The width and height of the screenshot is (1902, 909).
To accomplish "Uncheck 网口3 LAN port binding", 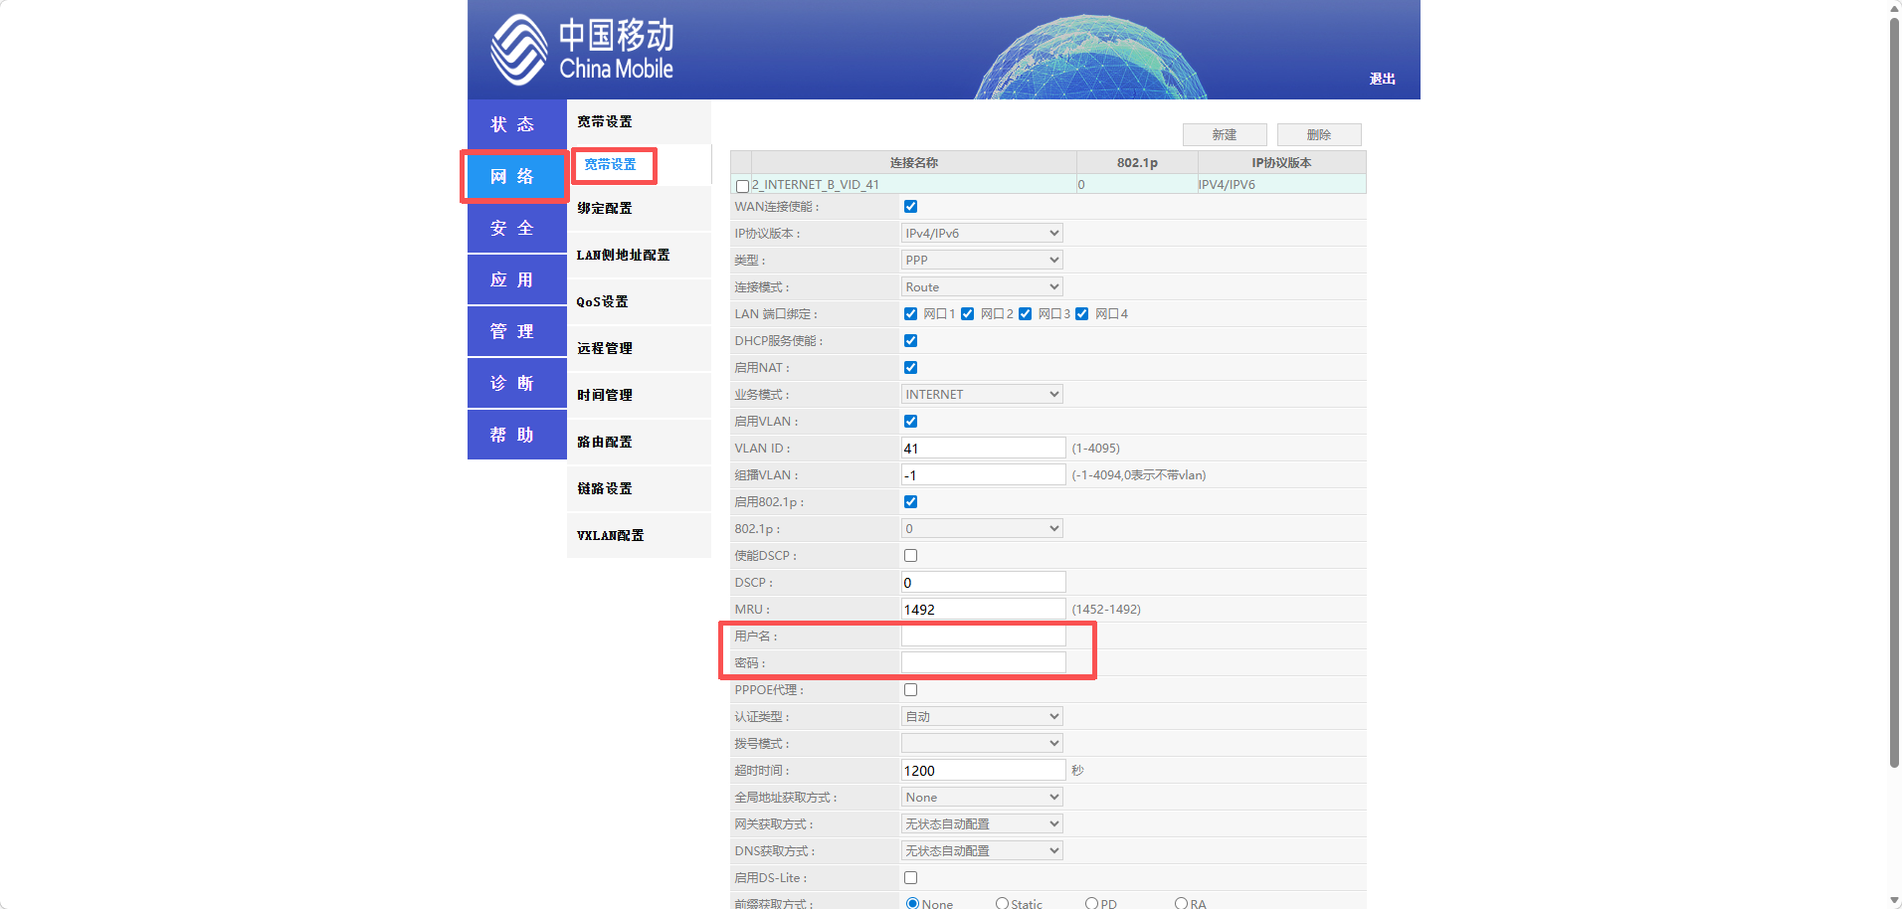I will coord(1025,314).
